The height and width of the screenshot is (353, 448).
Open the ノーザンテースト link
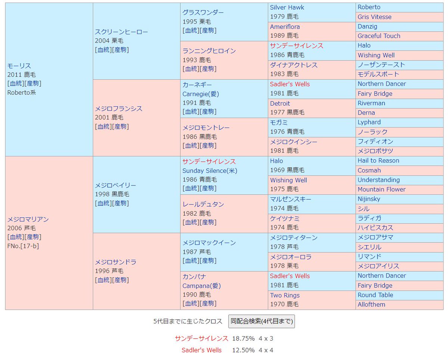(381, 65)
